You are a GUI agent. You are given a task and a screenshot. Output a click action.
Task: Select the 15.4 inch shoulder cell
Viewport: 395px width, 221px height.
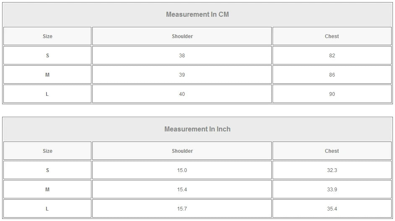[182, 190]
